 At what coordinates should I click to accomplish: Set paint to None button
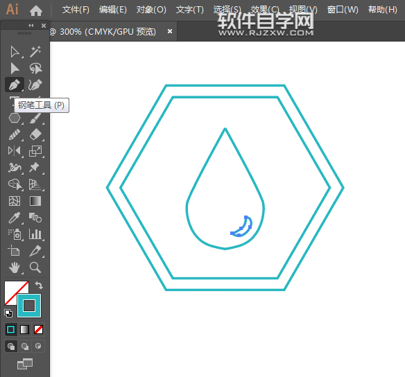tap(38, 329)
